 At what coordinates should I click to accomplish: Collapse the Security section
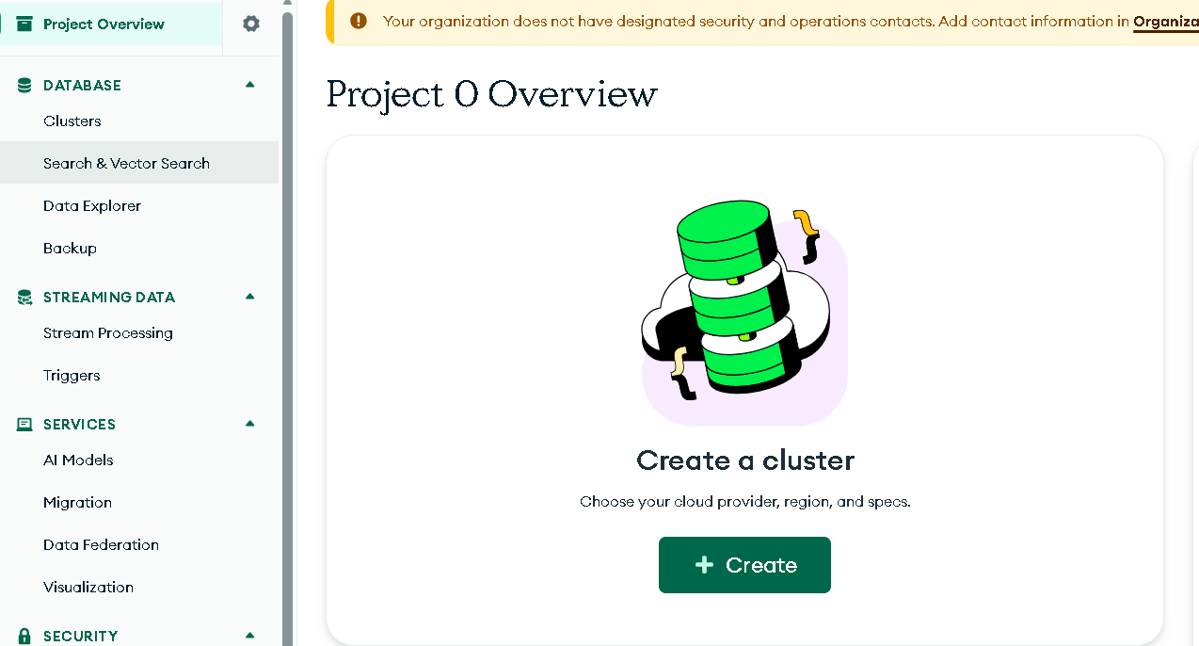(x=249, y=636)
